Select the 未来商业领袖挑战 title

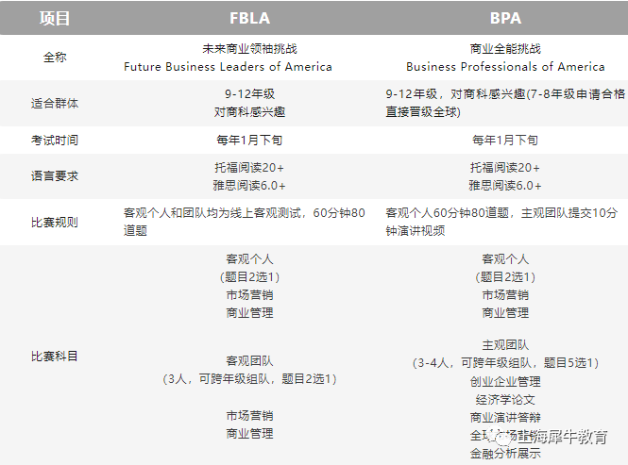pyautogui.click(x=249, y=49)
